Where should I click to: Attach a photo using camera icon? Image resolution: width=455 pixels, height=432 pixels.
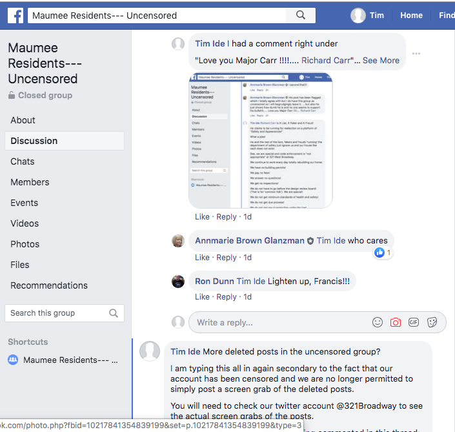(x=396, y=322)
